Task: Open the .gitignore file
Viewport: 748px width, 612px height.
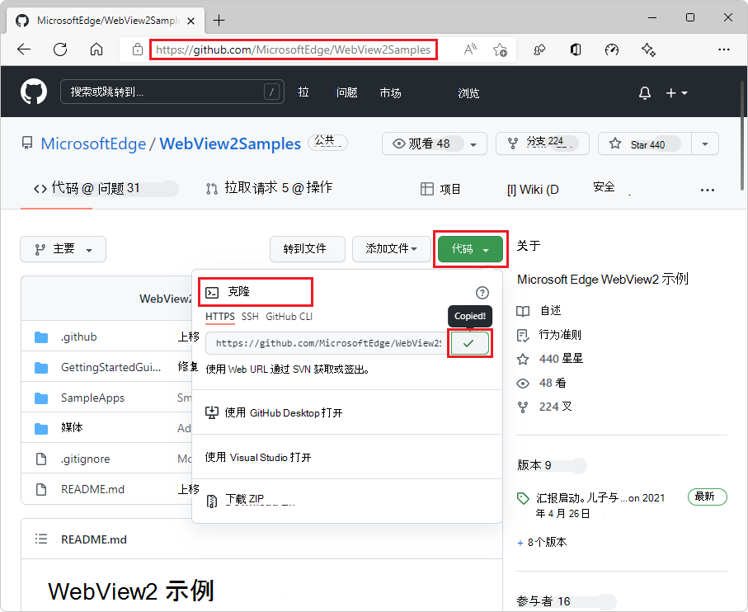Action: click(86, 459)
